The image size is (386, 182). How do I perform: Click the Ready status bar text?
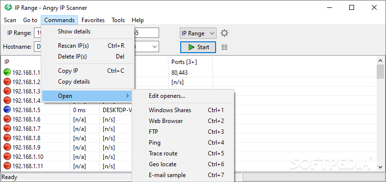pos(10,177)
